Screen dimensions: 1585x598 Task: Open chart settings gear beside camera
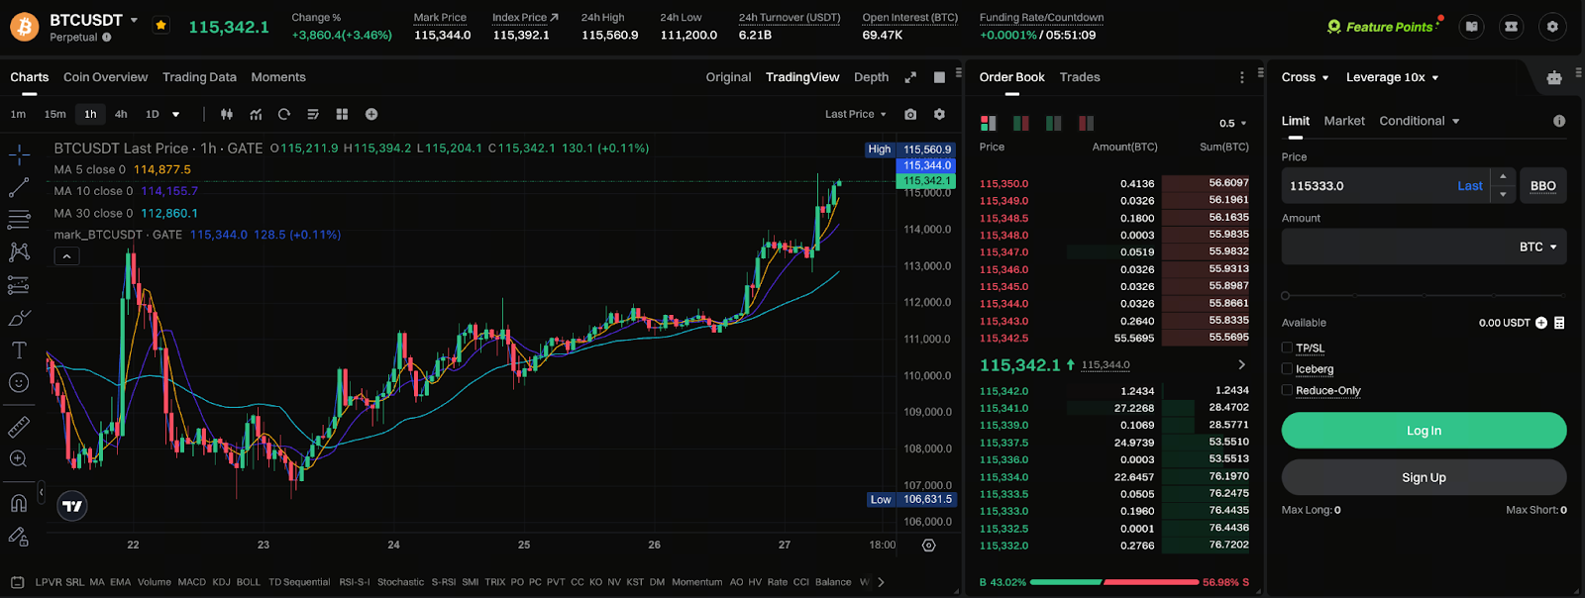click(x=939, y=114)
